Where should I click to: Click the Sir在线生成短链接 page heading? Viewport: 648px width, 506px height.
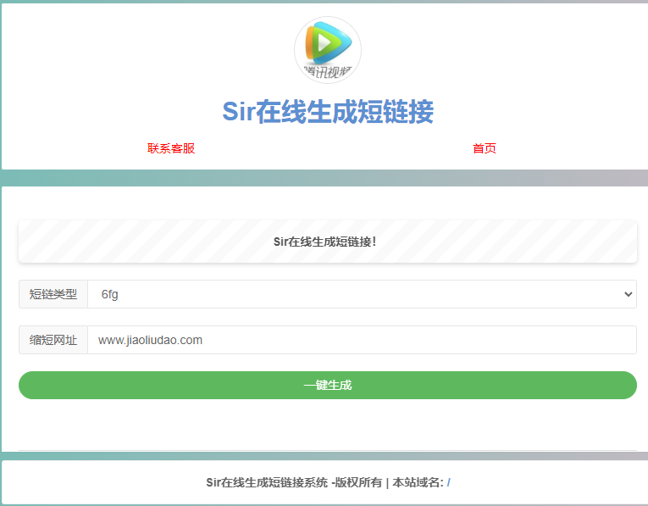click(328, 112)
